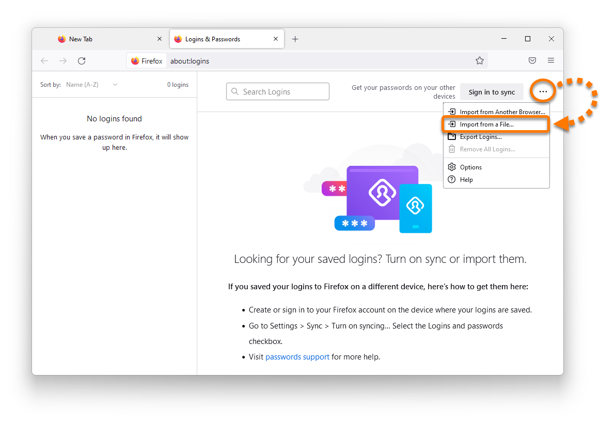Choose Import from a File option
The width and height of the screenshot is (600, 422).
click(x=496, y=124)
